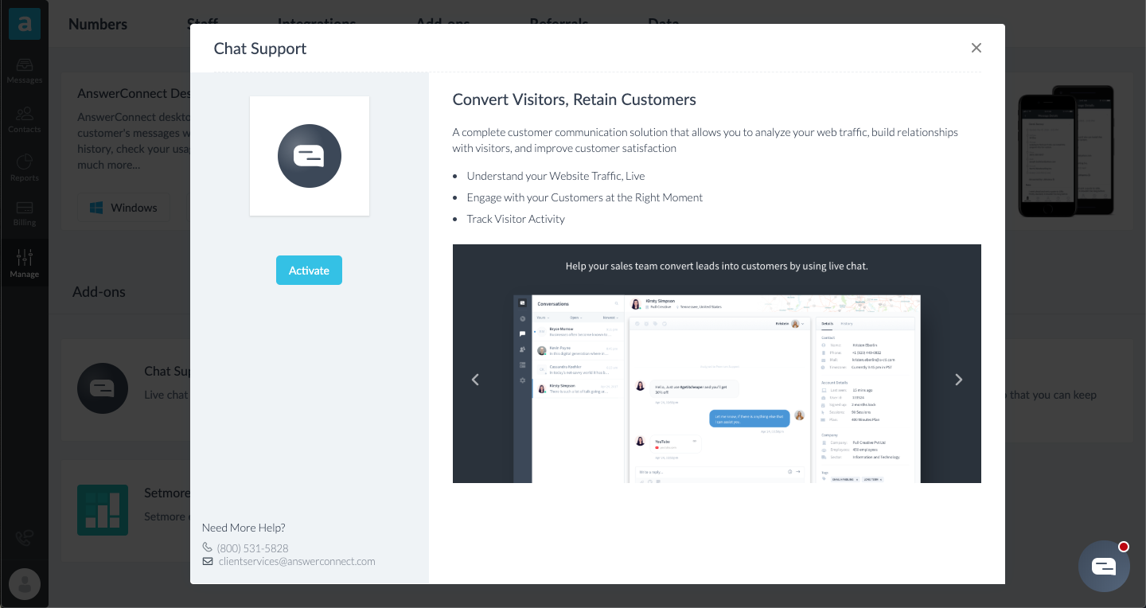Click the phone icon beside support number
The image size is (1146, 608).
coord(207,548)
